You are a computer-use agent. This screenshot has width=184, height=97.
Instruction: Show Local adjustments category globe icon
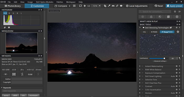[x=177, y=17]
